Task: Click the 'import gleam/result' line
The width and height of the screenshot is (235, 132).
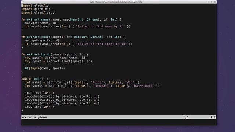Action: [39, 12]
